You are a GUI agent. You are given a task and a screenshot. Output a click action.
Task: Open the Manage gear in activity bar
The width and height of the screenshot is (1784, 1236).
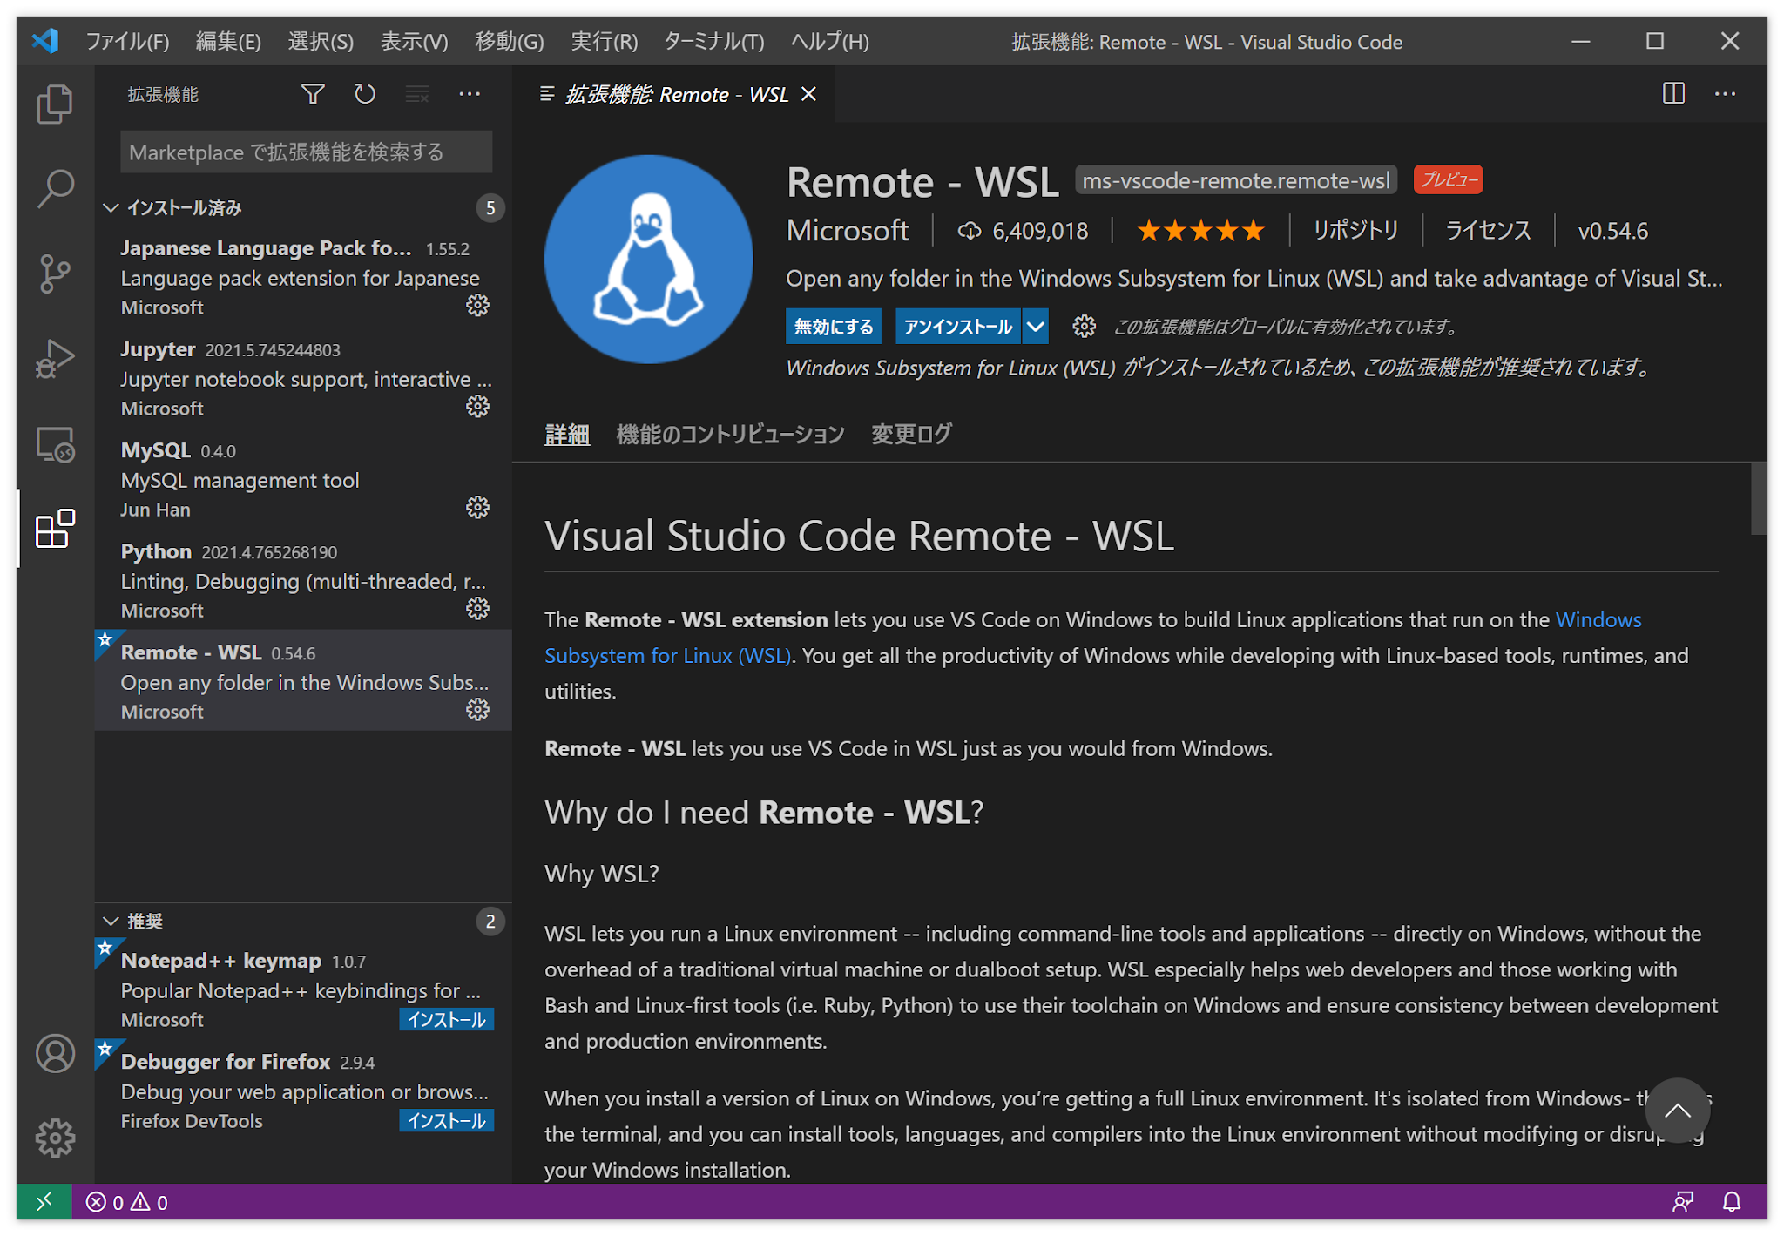(x=54, y=1137)
